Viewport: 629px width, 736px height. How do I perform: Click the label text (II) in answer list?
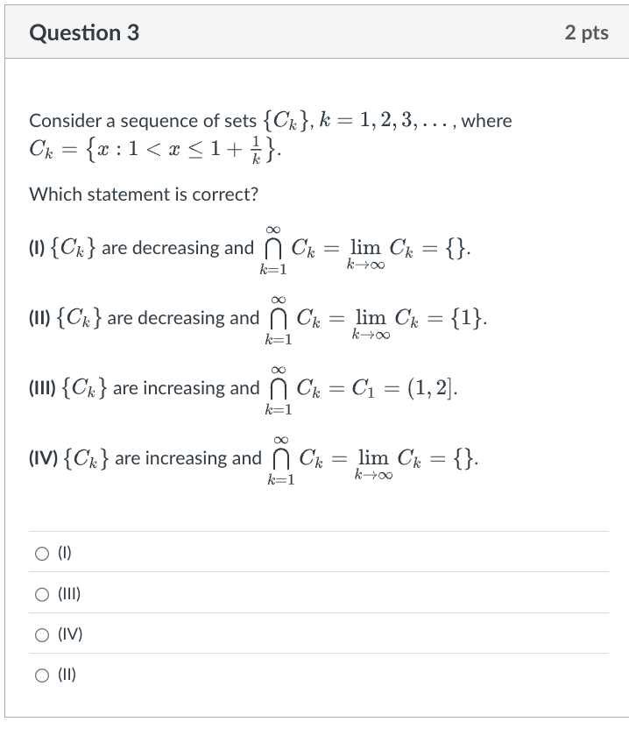(65, 675)
